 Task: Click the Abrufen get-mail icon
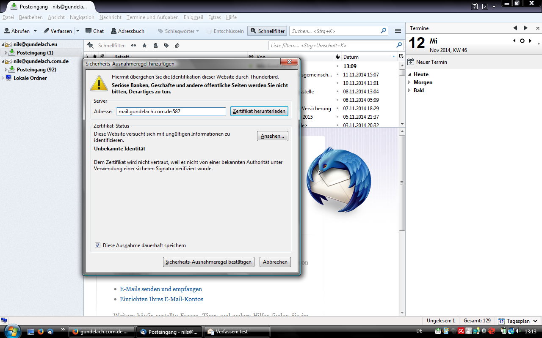click(7, 31)
